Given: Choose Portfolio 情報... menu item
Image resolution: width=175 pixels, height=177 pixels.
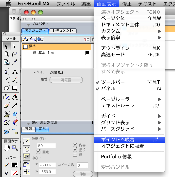Looking at the screenshot, I should pyautogui.click(x=129, y=157).
